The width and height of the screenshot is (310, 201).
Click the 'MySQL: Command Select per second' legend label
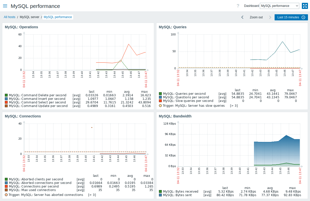click(37, 102)
